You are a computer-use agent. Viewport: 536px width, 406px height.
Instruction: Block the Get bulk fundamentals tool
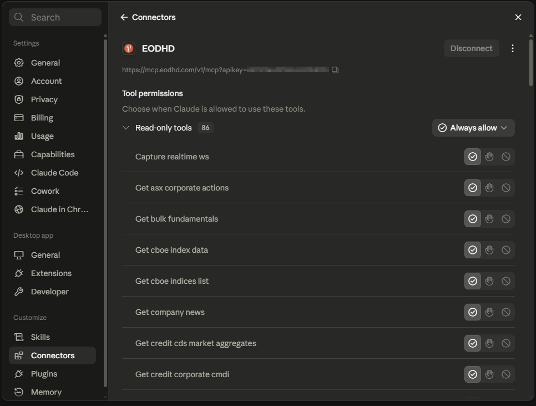506,219
